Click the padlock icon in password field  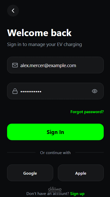[x=15, y=91]
